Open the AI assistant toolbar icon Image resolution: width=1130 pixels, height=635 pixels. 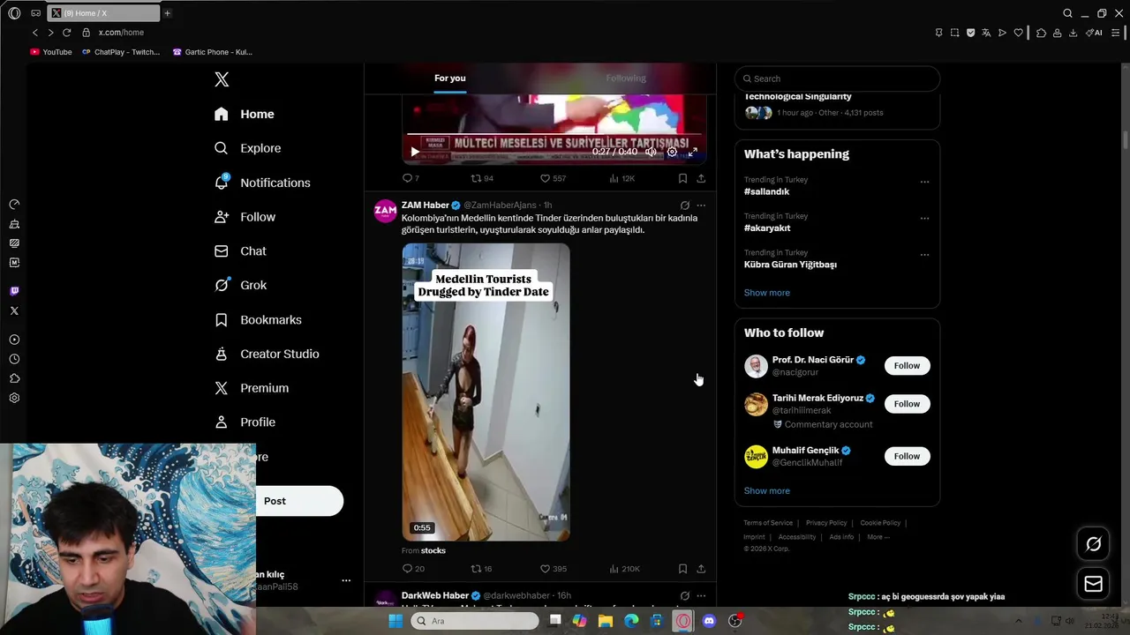1094,33
